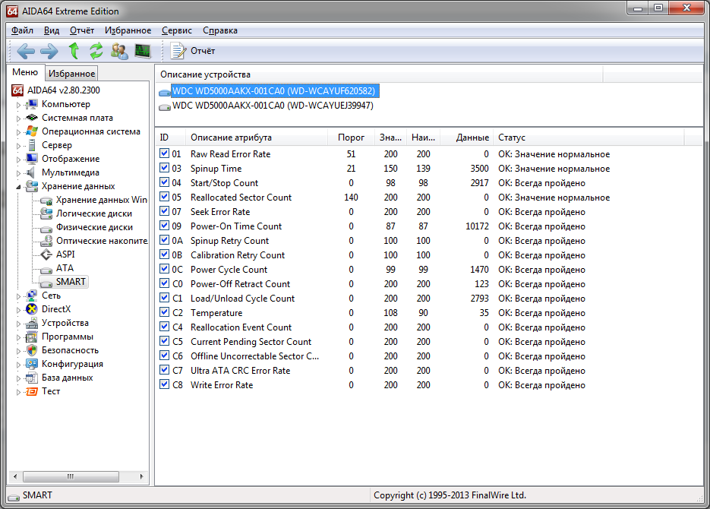Open the Файл menu

pyautogui.click(x=22, y=30)
